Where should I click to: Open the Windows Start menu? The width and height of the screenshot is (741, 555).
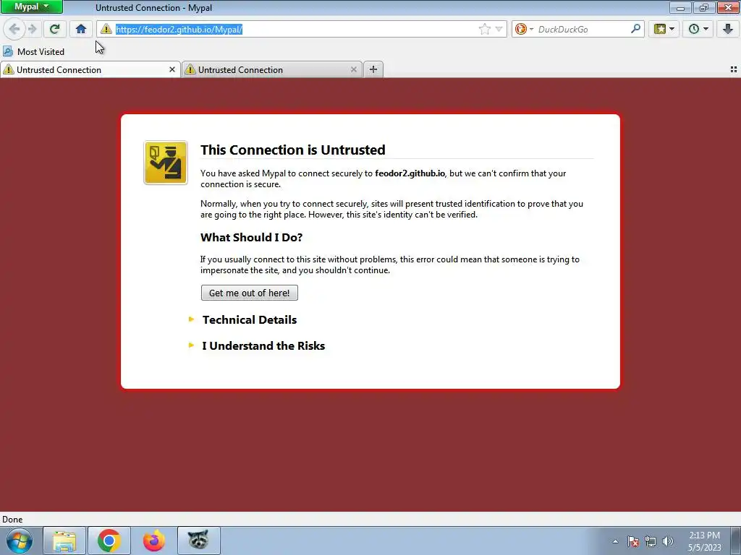click(20, 541)
